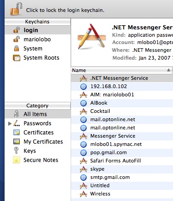Image resolution: width=173 pixels, height=201 pixels.
Task: Click the @ icon beside AlBook
Action: (84, 103)
